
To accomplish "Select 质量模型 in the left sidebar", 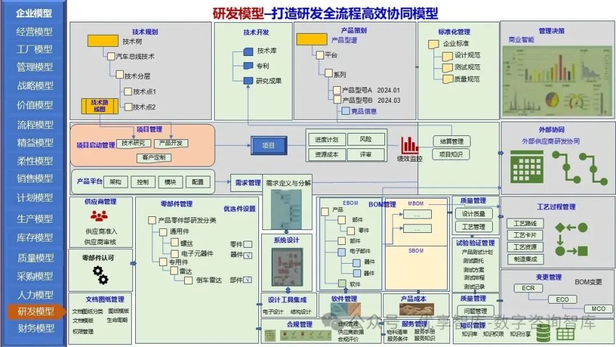I will point(35,257).
